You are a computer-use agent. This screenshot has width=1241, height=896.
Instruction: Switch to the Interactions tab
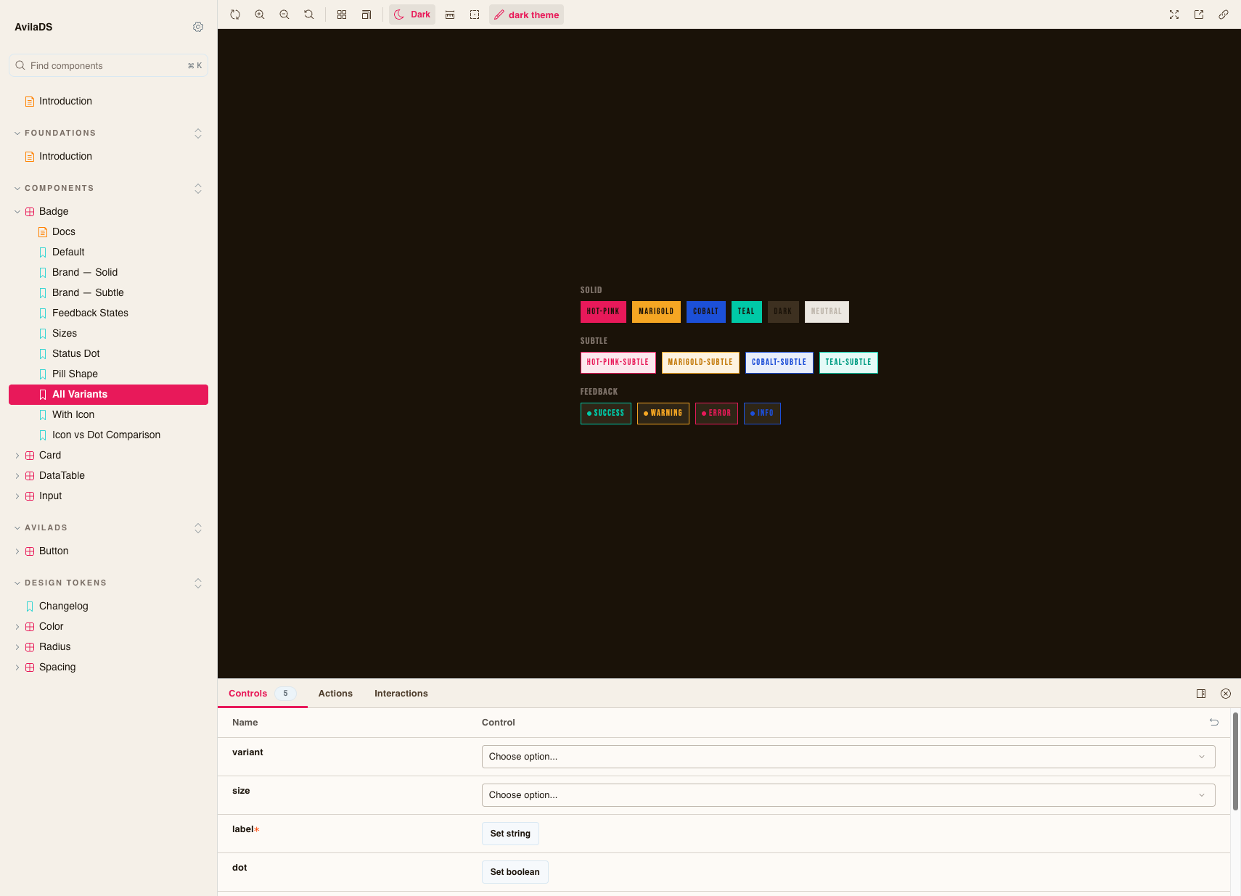click(401, 693)
